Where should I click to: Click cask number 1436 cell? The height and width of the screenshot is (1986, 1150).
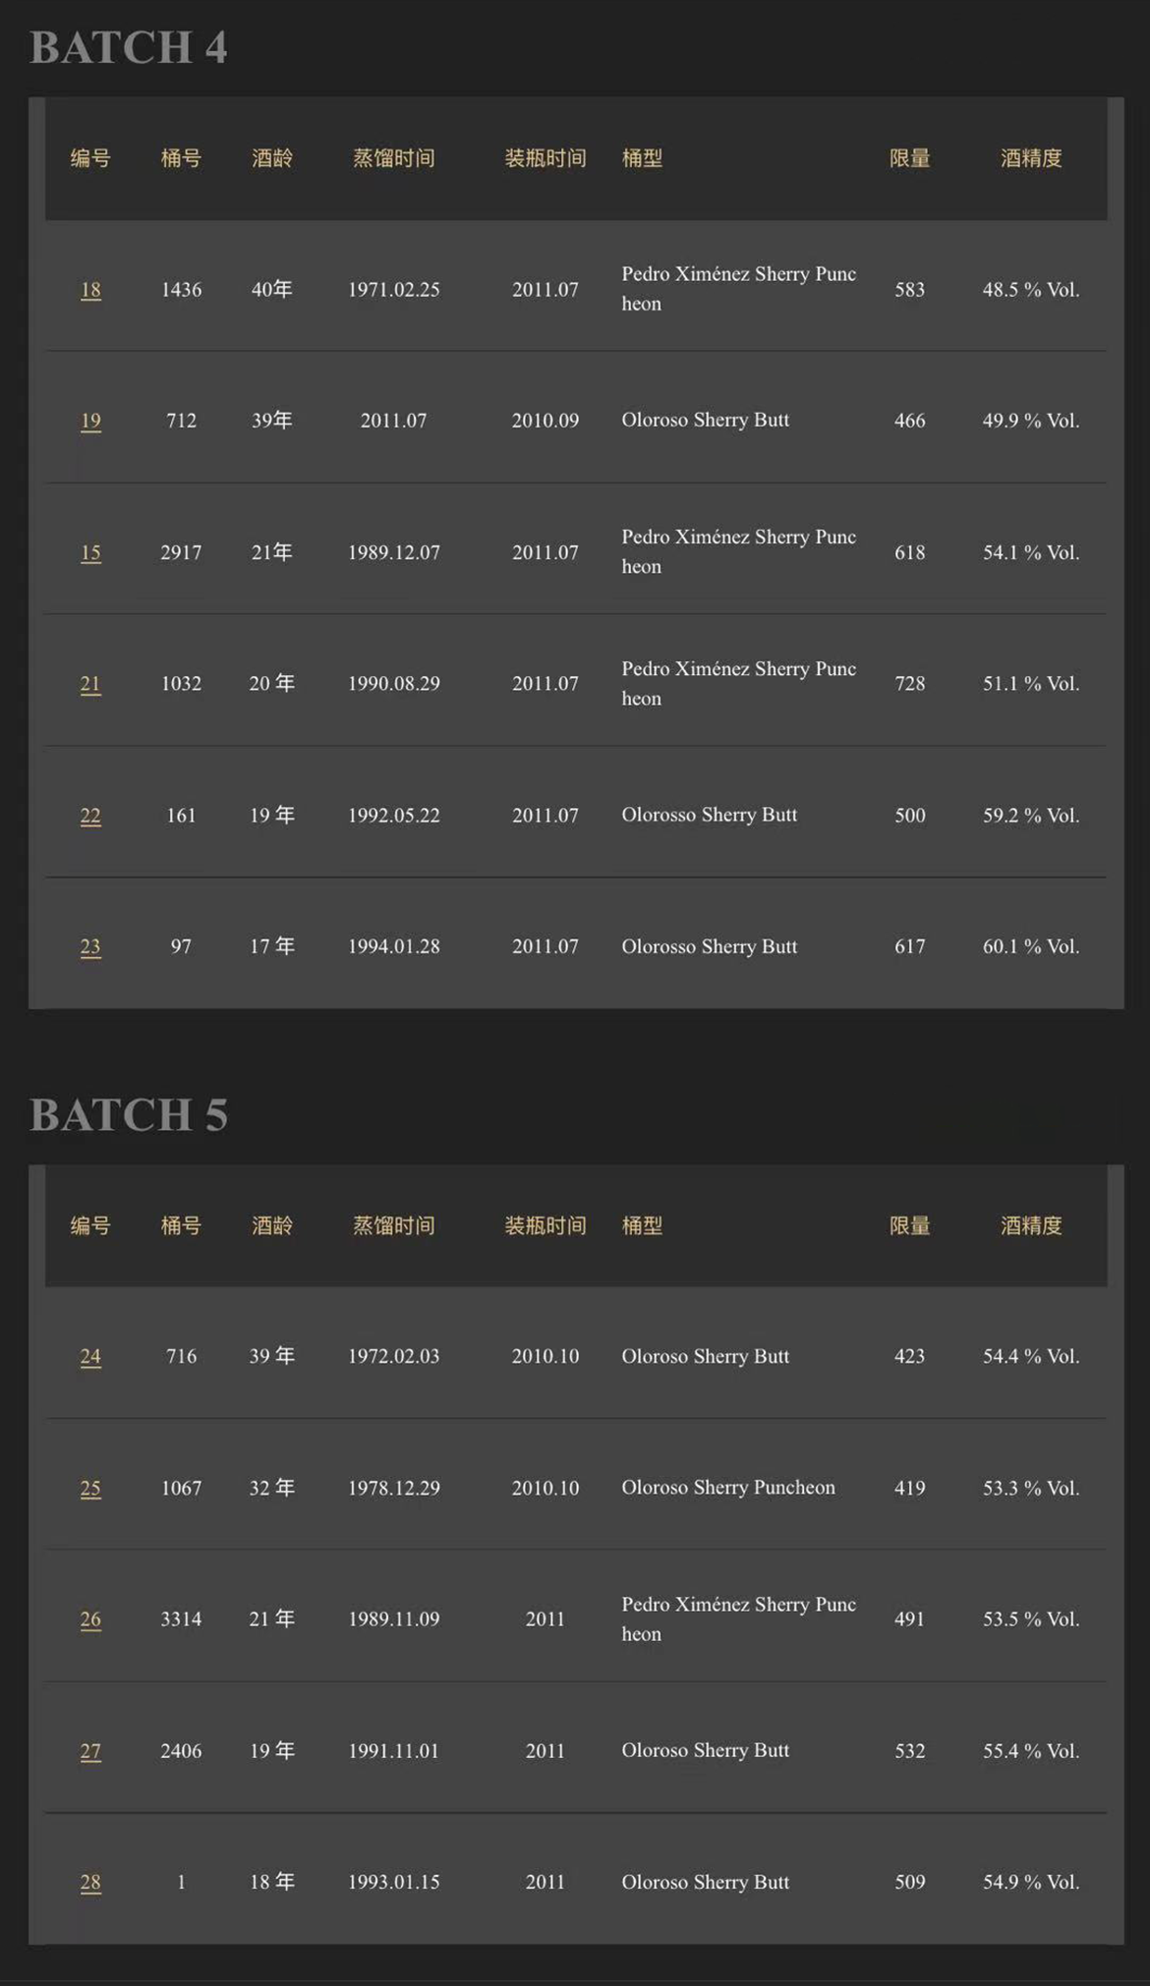click(x=181, y=290)
